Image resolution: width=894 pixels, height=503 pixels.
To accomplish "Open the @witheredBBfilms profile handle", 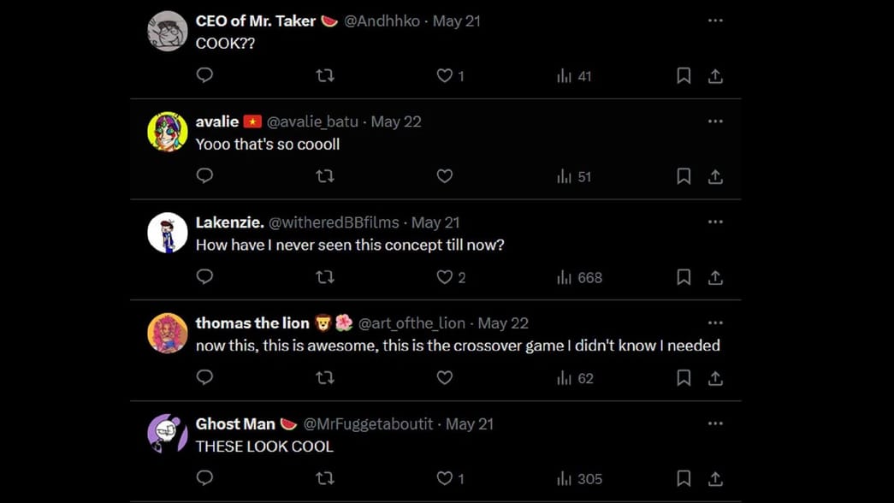I will [x=334, y=222].
